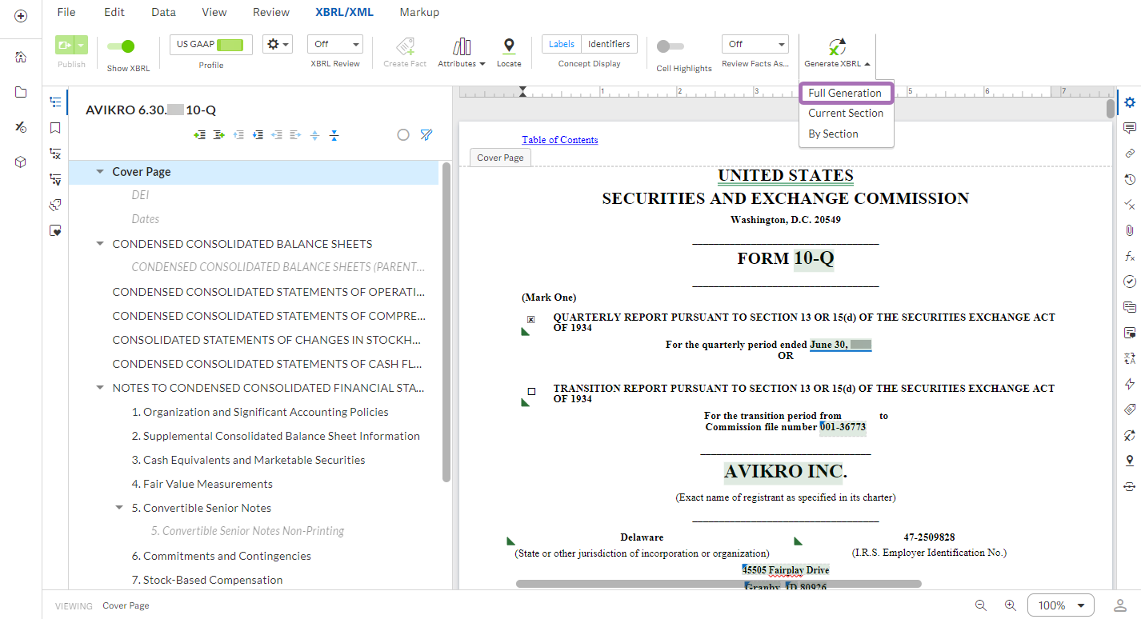This screenshot has width=1141, height=619.
Task: Click the horizontal document scrollbar
Action: pos(719,584)
